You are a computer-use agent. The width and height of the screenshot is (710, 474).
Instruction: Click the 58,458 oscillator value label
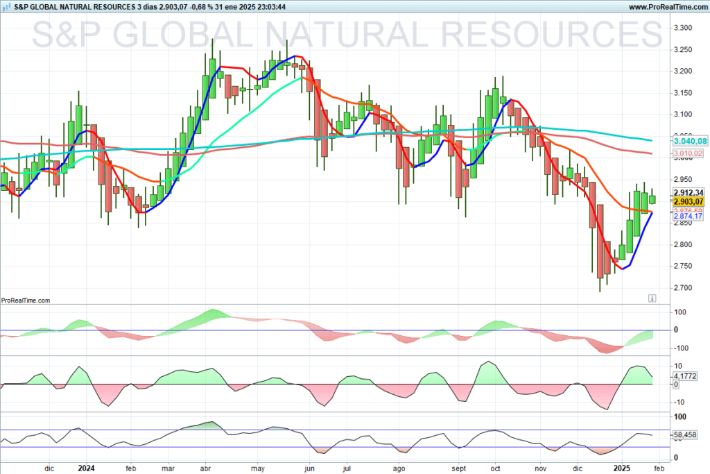point(684,435)
